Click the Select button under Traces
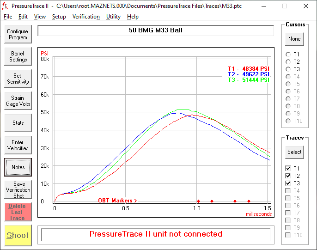317x250 pixels. click(x=294, y=152)
